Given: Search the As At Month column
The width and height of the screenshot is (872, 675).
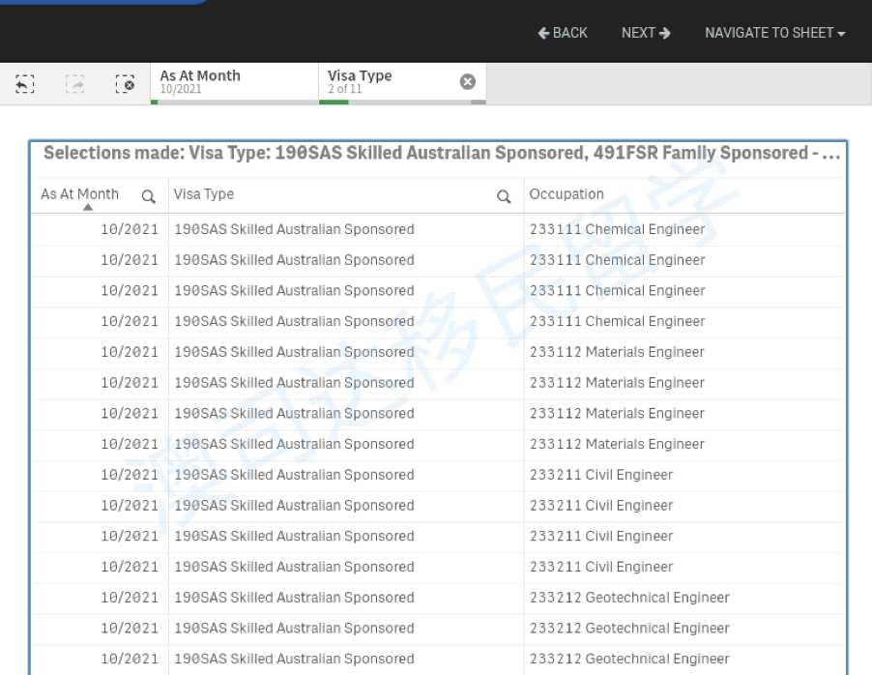Looking at the screenshot, I should (149, 196).
